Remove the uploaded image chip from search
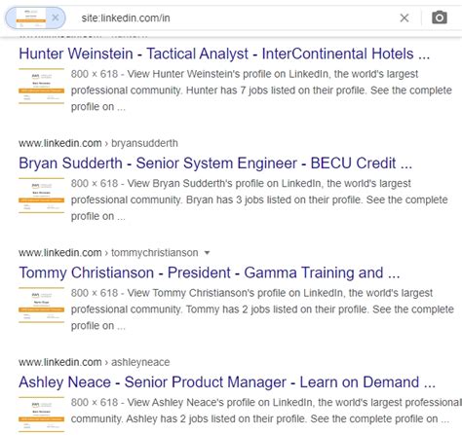The width and height of the screenshot is (462, 435). pos(56,18)
